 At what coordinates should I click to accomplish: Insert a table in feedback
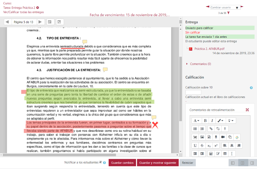[225, 154]
